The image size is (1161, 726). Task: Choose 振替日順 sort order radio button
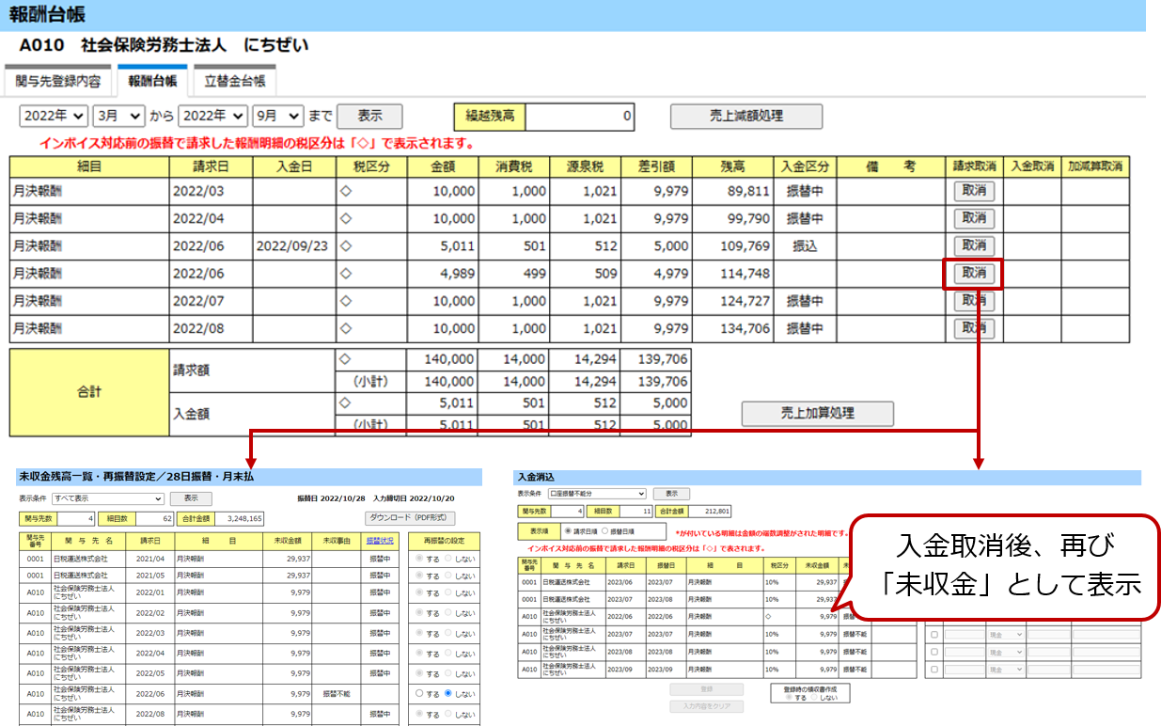coord(605,531)
